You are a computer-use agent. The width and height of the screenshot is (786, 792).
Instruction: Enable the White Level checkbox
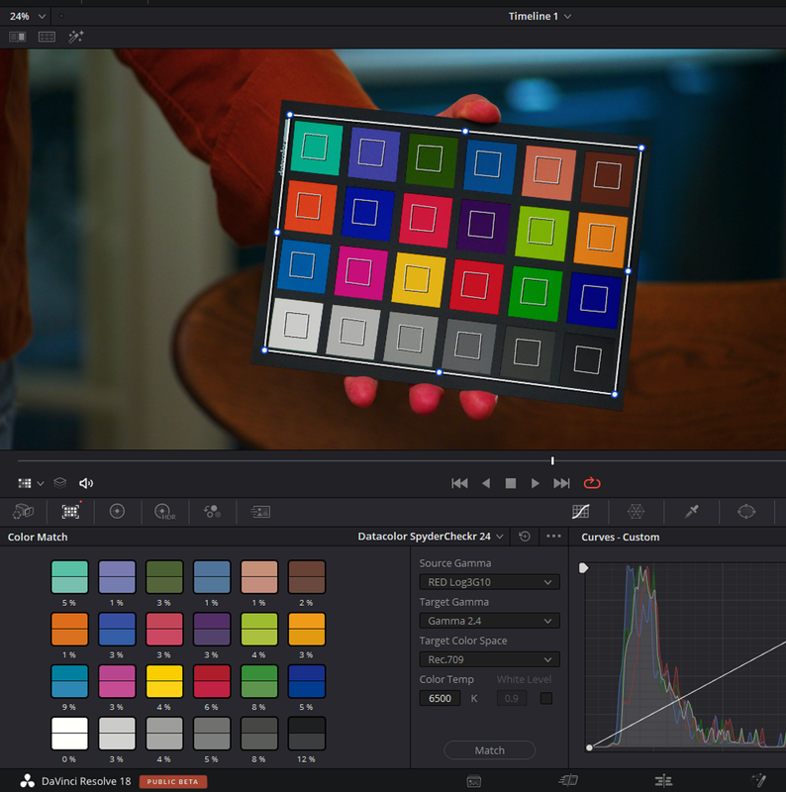pyautogui.click(x=546, y=698)
